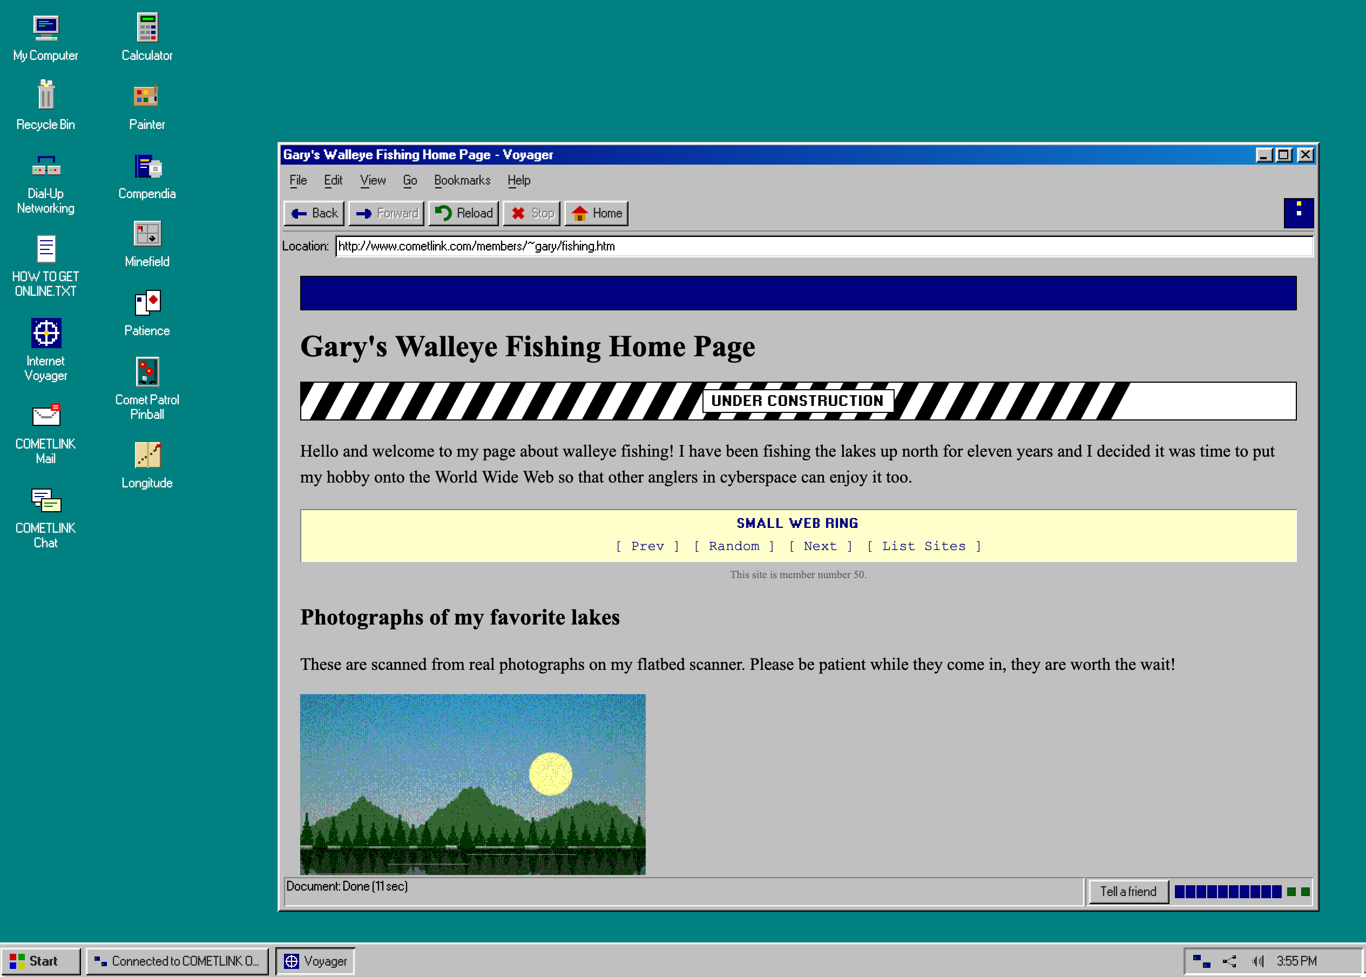Click the Stop toolbar button
The width and height of the screenshot is (1366, 977).
click(532, 214)
